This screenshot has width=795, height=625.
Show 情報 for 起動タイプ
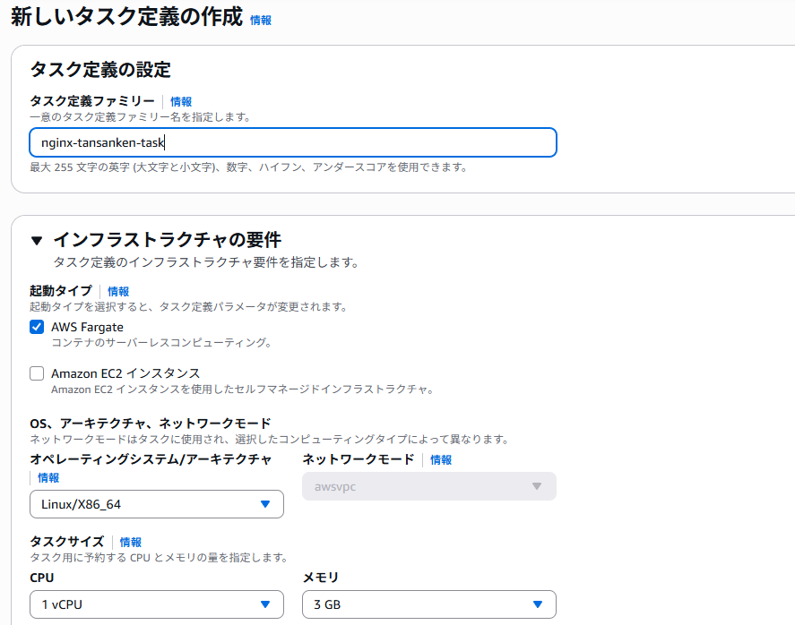pos(118,291)
